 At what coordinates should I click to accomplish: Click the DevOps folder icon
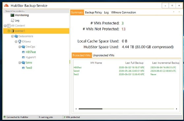[23, 47]
